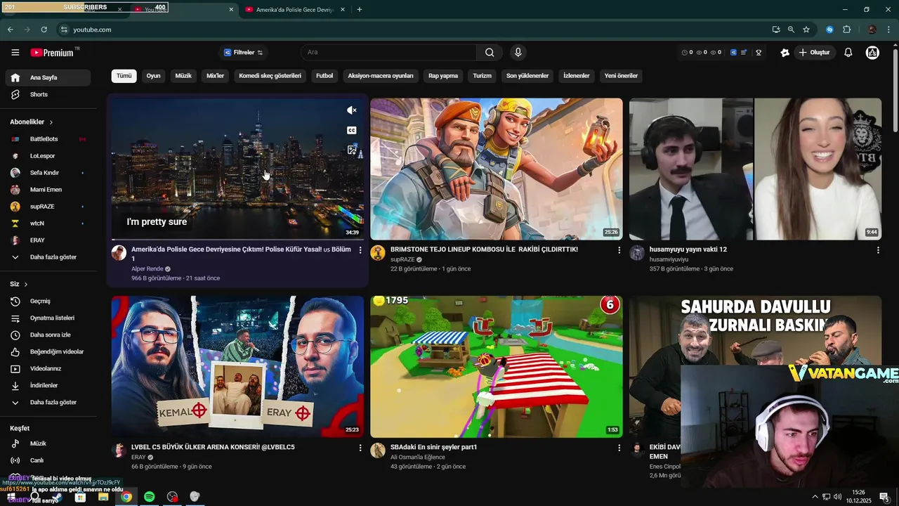This screenshot has width=899, height=506.
Task: Open options for Amerika'da Polisle video
Action: 360,250
